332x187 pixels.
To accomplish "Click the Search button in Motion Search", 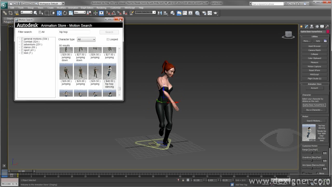I will [x=109, y=32].
